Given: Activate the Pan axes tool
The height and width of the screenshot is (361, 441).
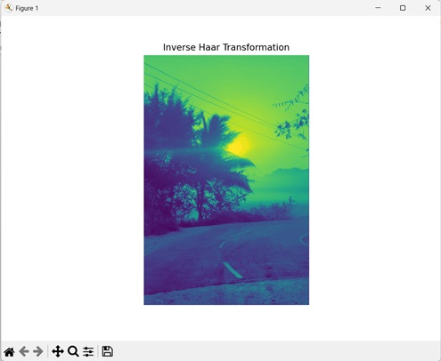Looking at the screenshot, I should (58, 351).
